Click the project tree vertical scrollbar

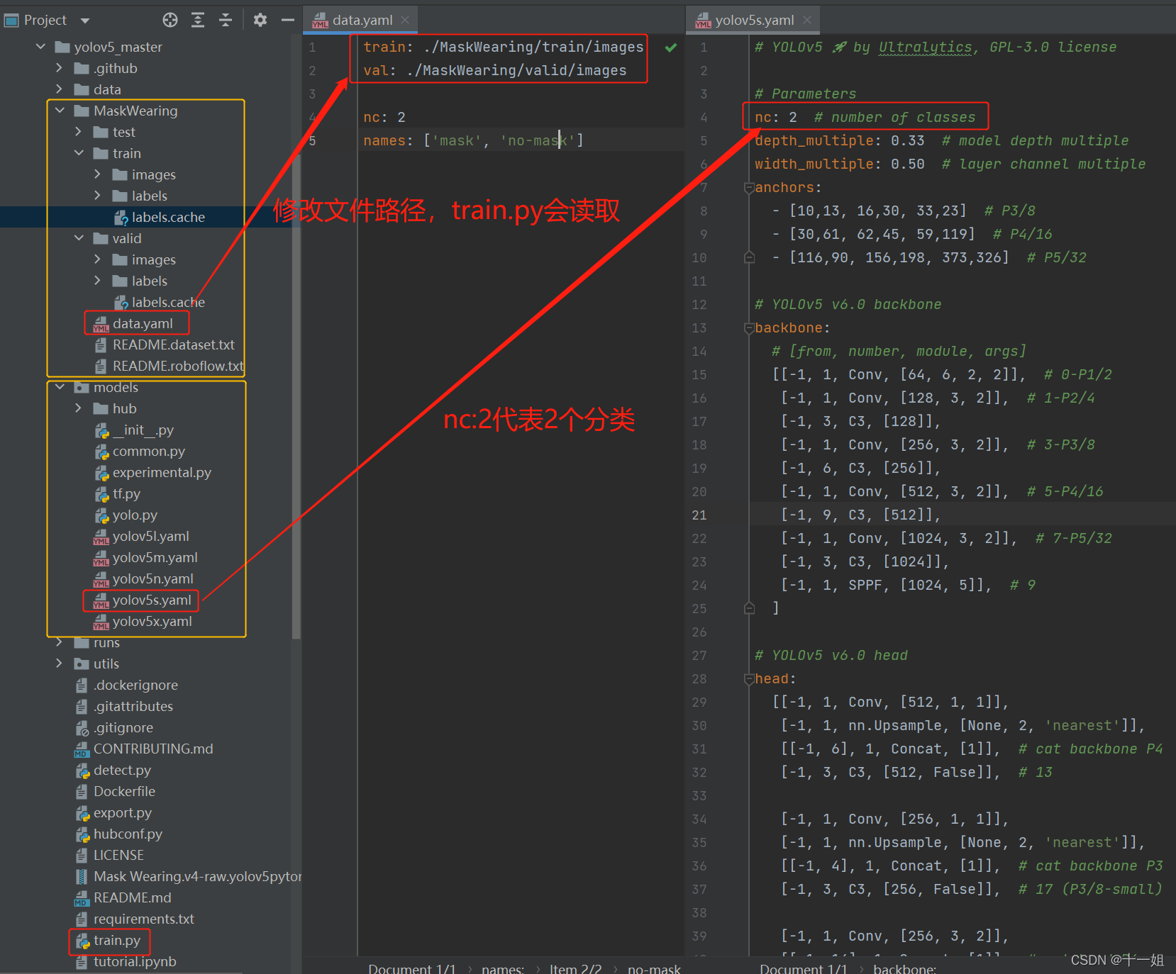[x=296, y=397]
